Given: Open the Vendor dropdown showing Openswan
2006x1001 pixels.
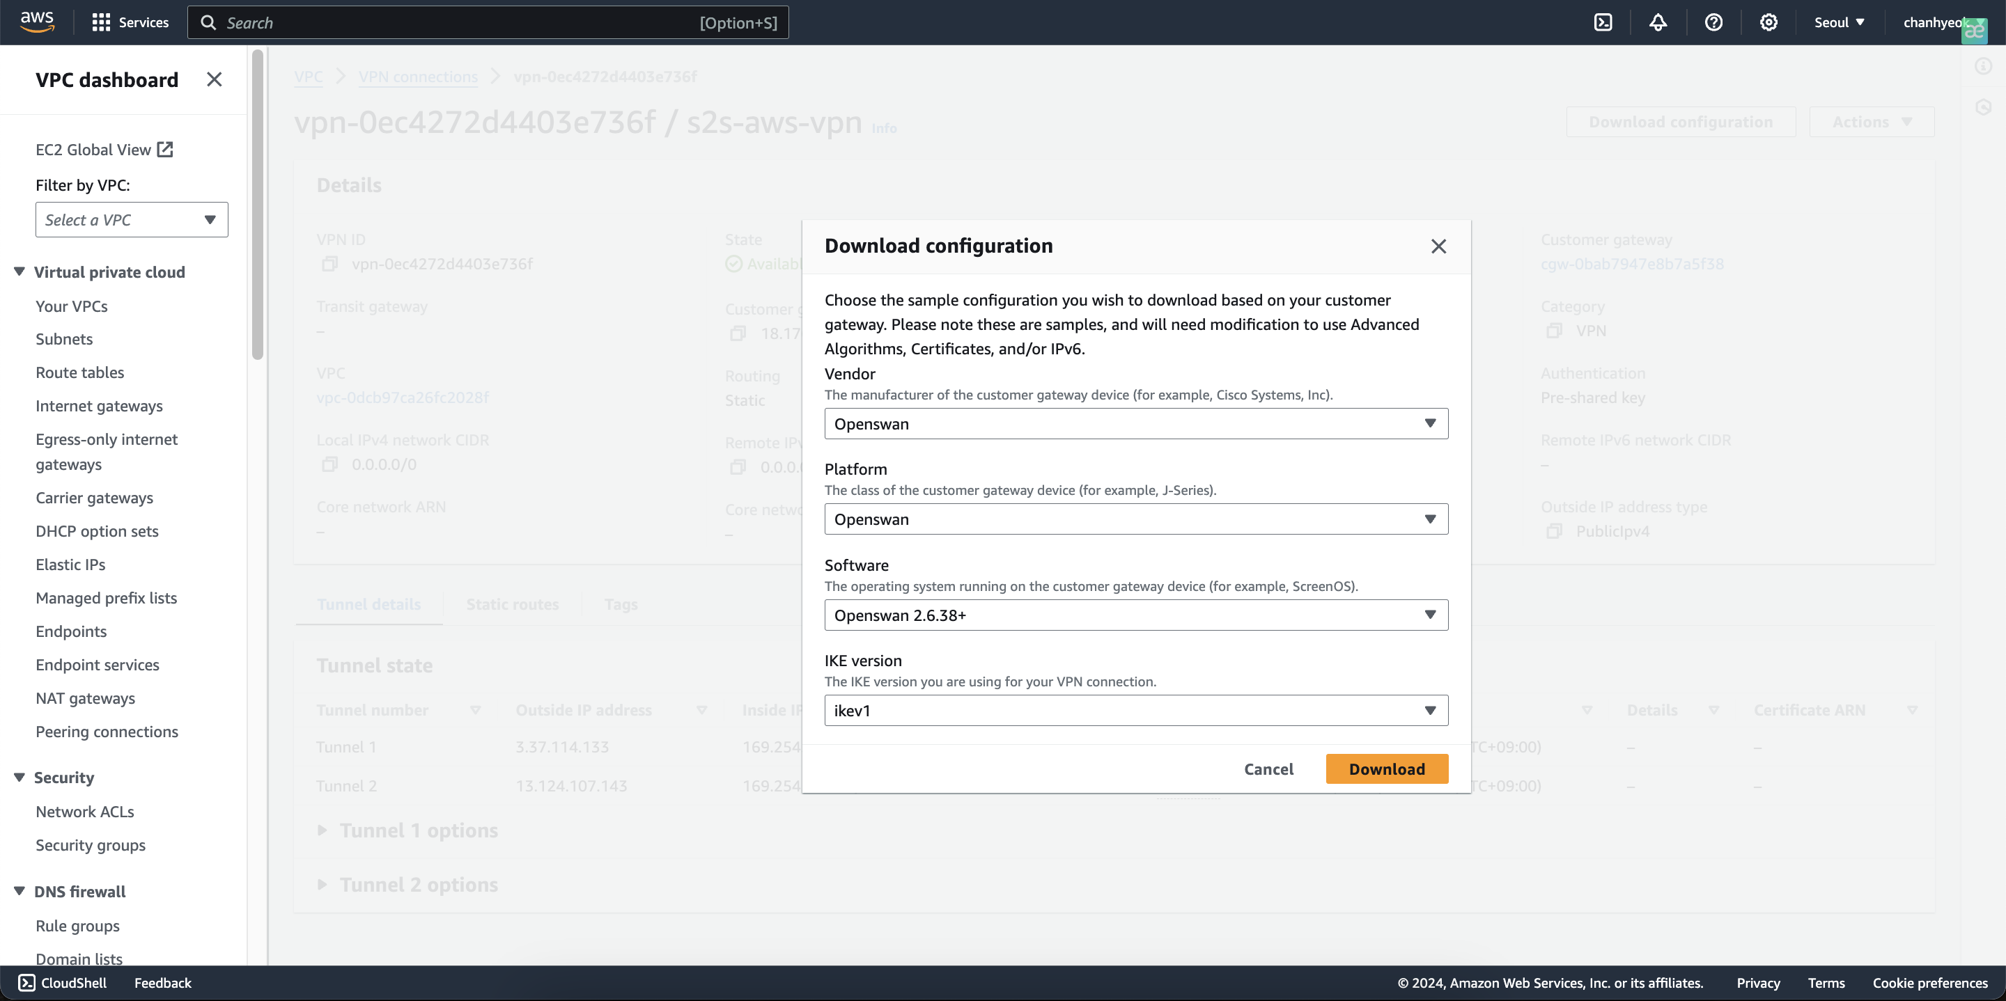Looking at the screenshot, I should 1135,423.
